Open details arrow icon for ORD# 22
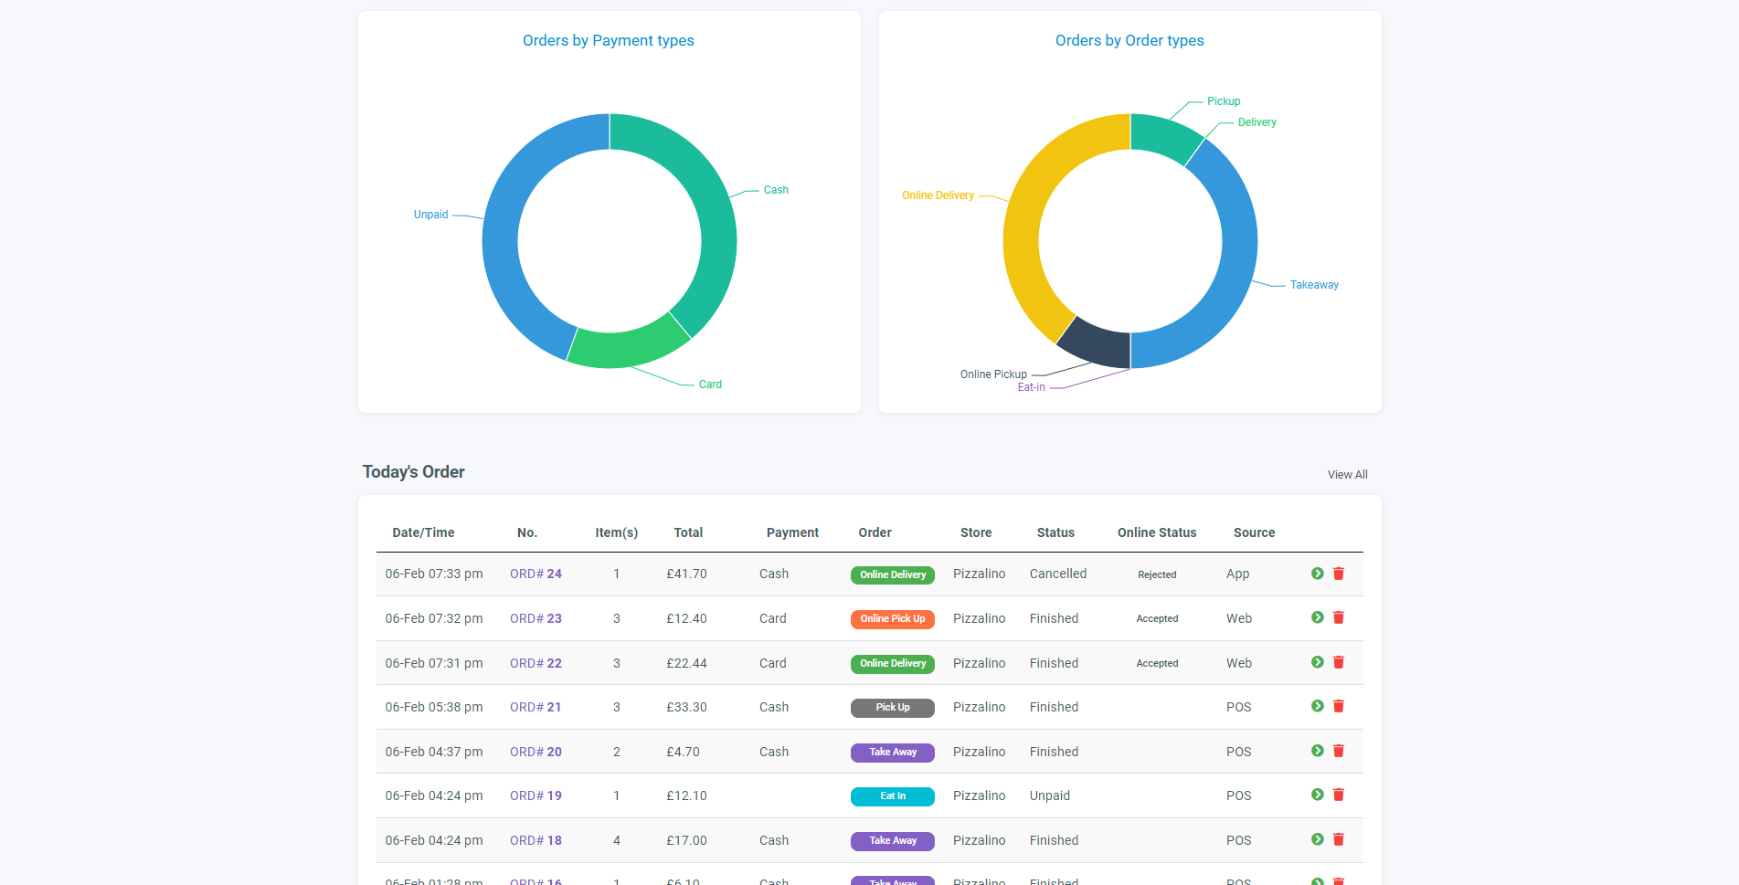 (1317, 662)
